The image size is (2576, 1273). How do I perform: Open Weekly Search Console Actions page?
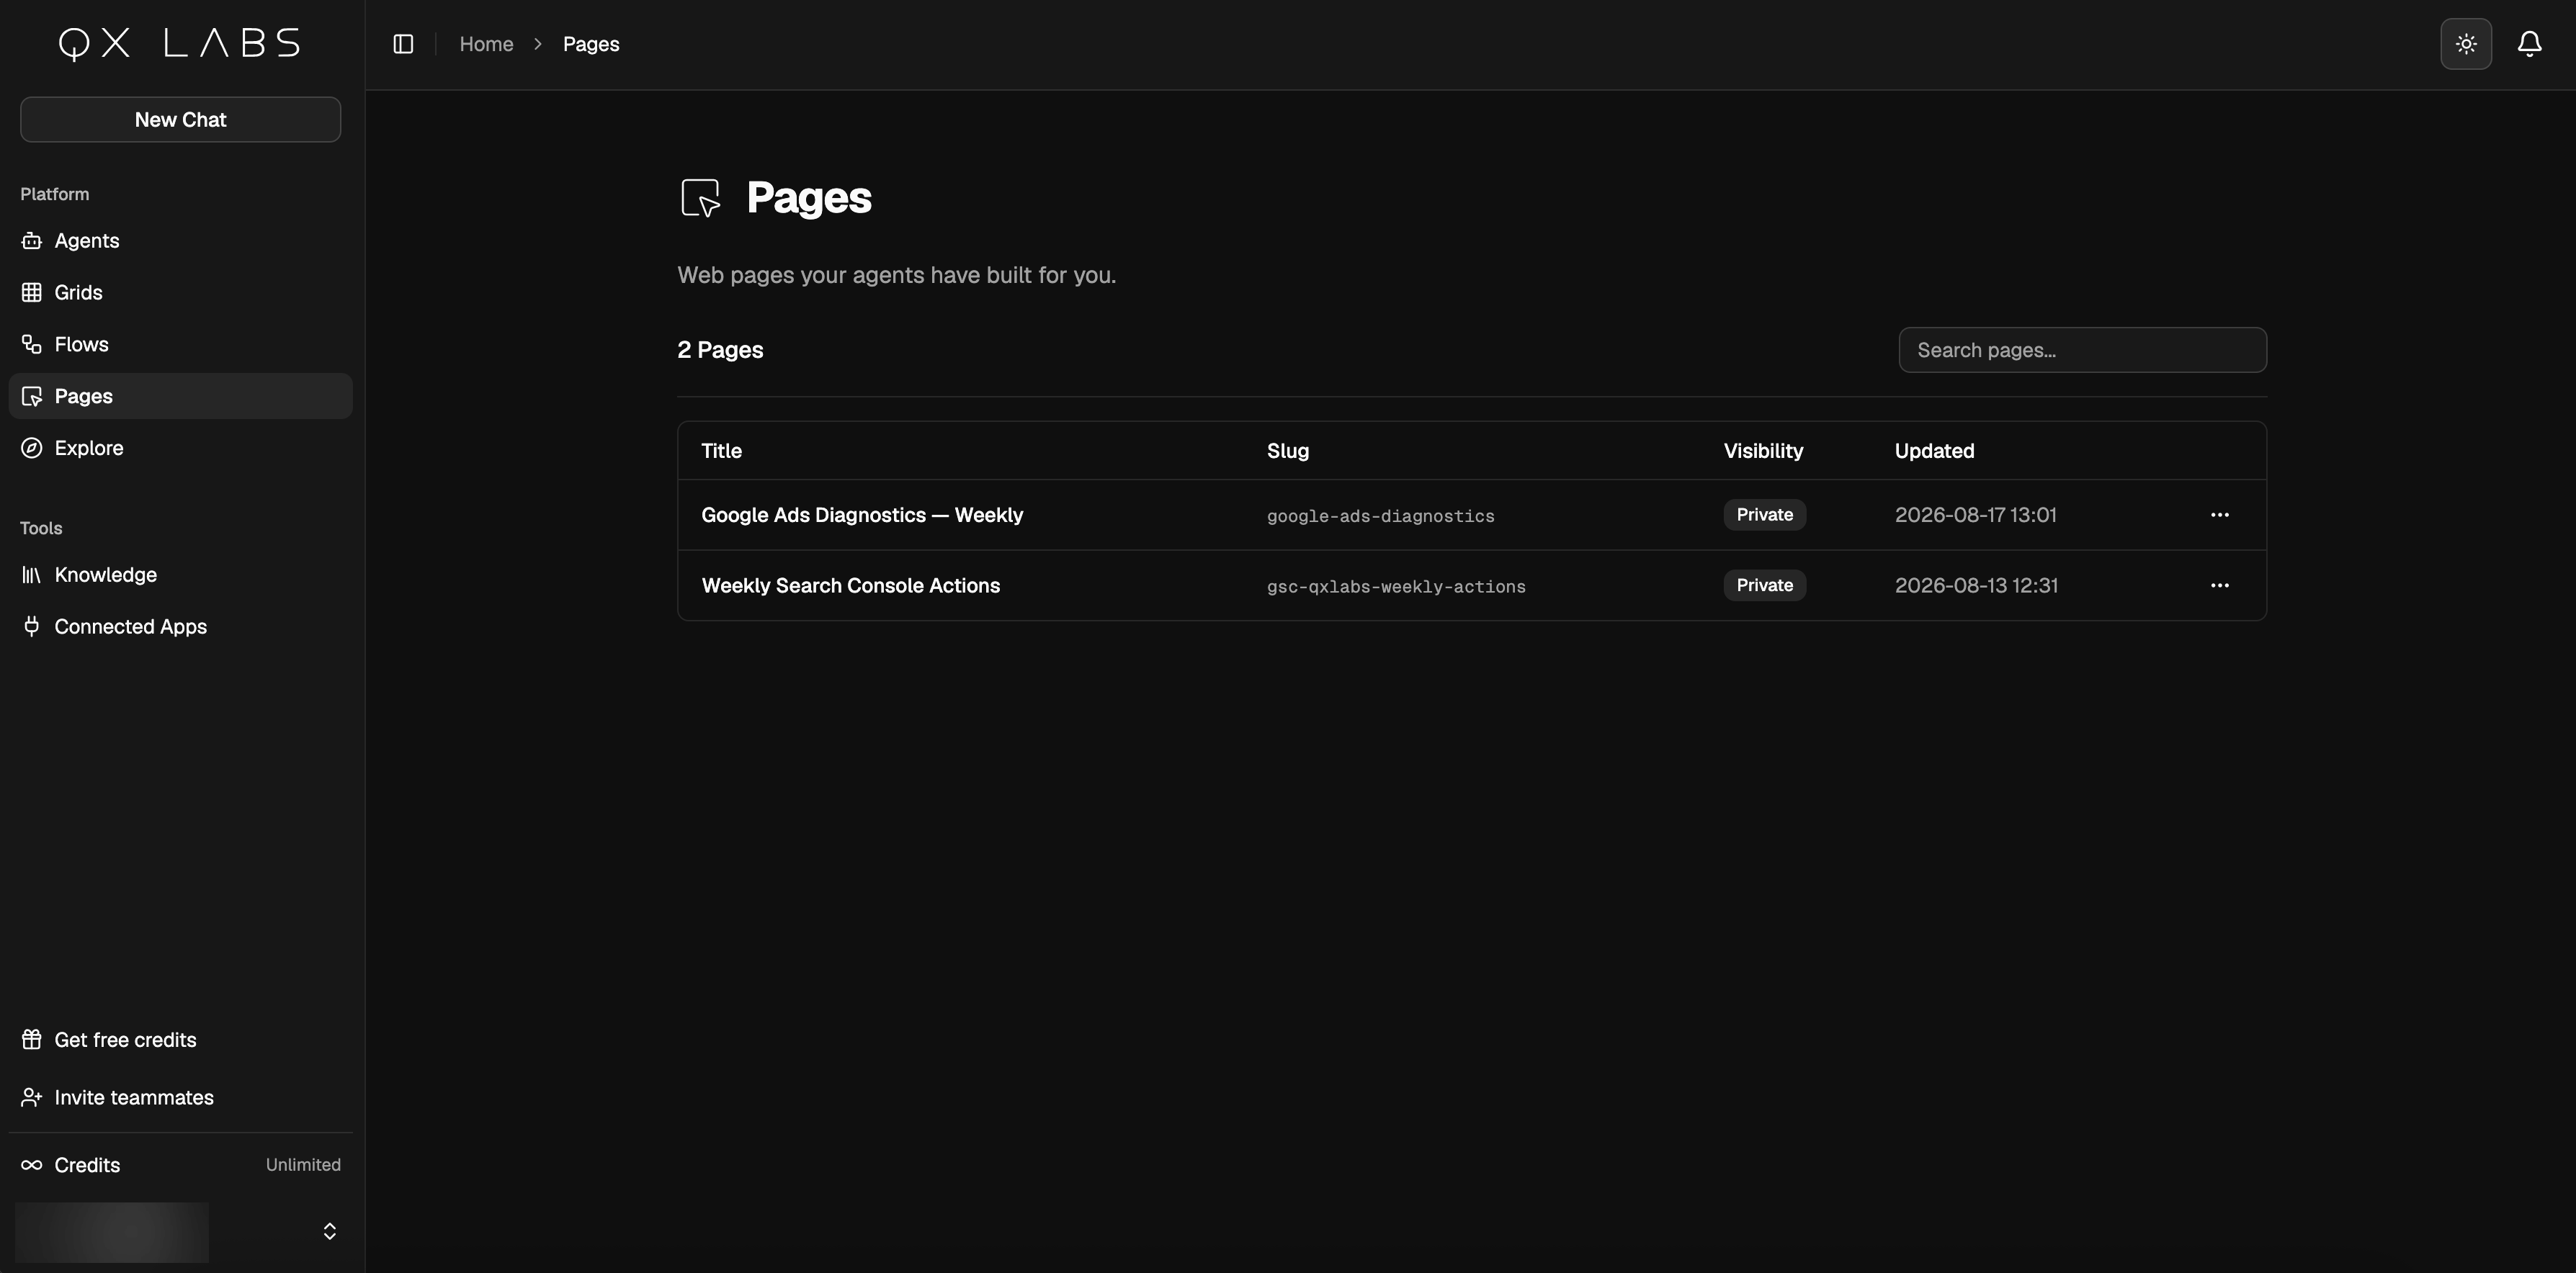click(850, 585)
